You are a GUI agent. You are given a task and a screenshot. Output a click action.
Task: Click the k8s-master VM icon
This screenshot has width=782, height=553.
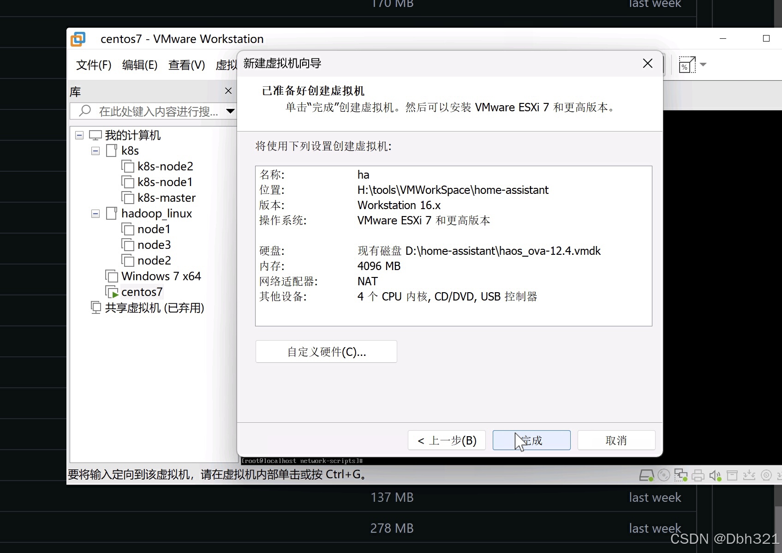tap(128, 198)
